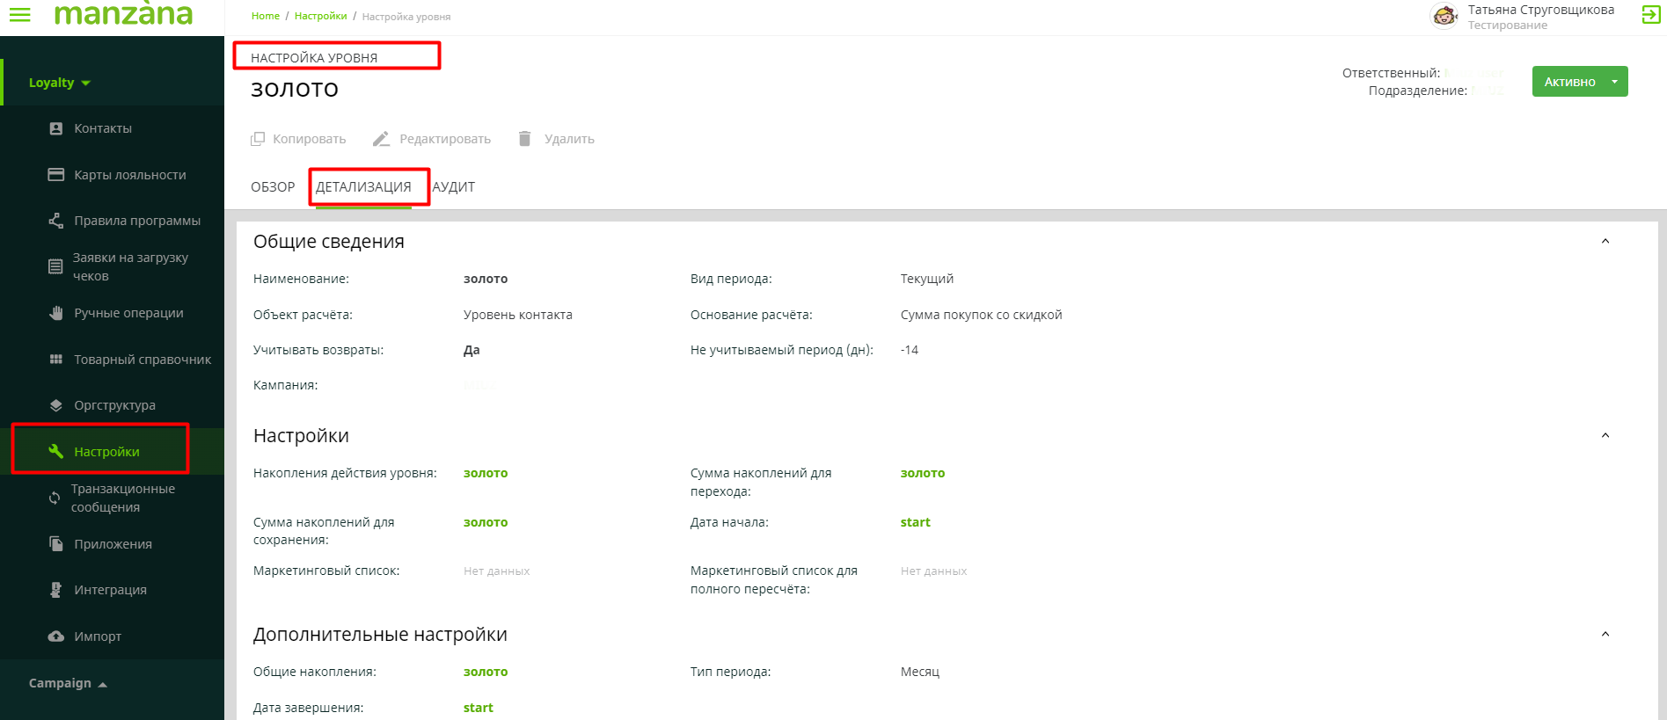This screenshot has height=720, width=1667.
Task: Click the user avatar picture
Action: point(1444,16)
